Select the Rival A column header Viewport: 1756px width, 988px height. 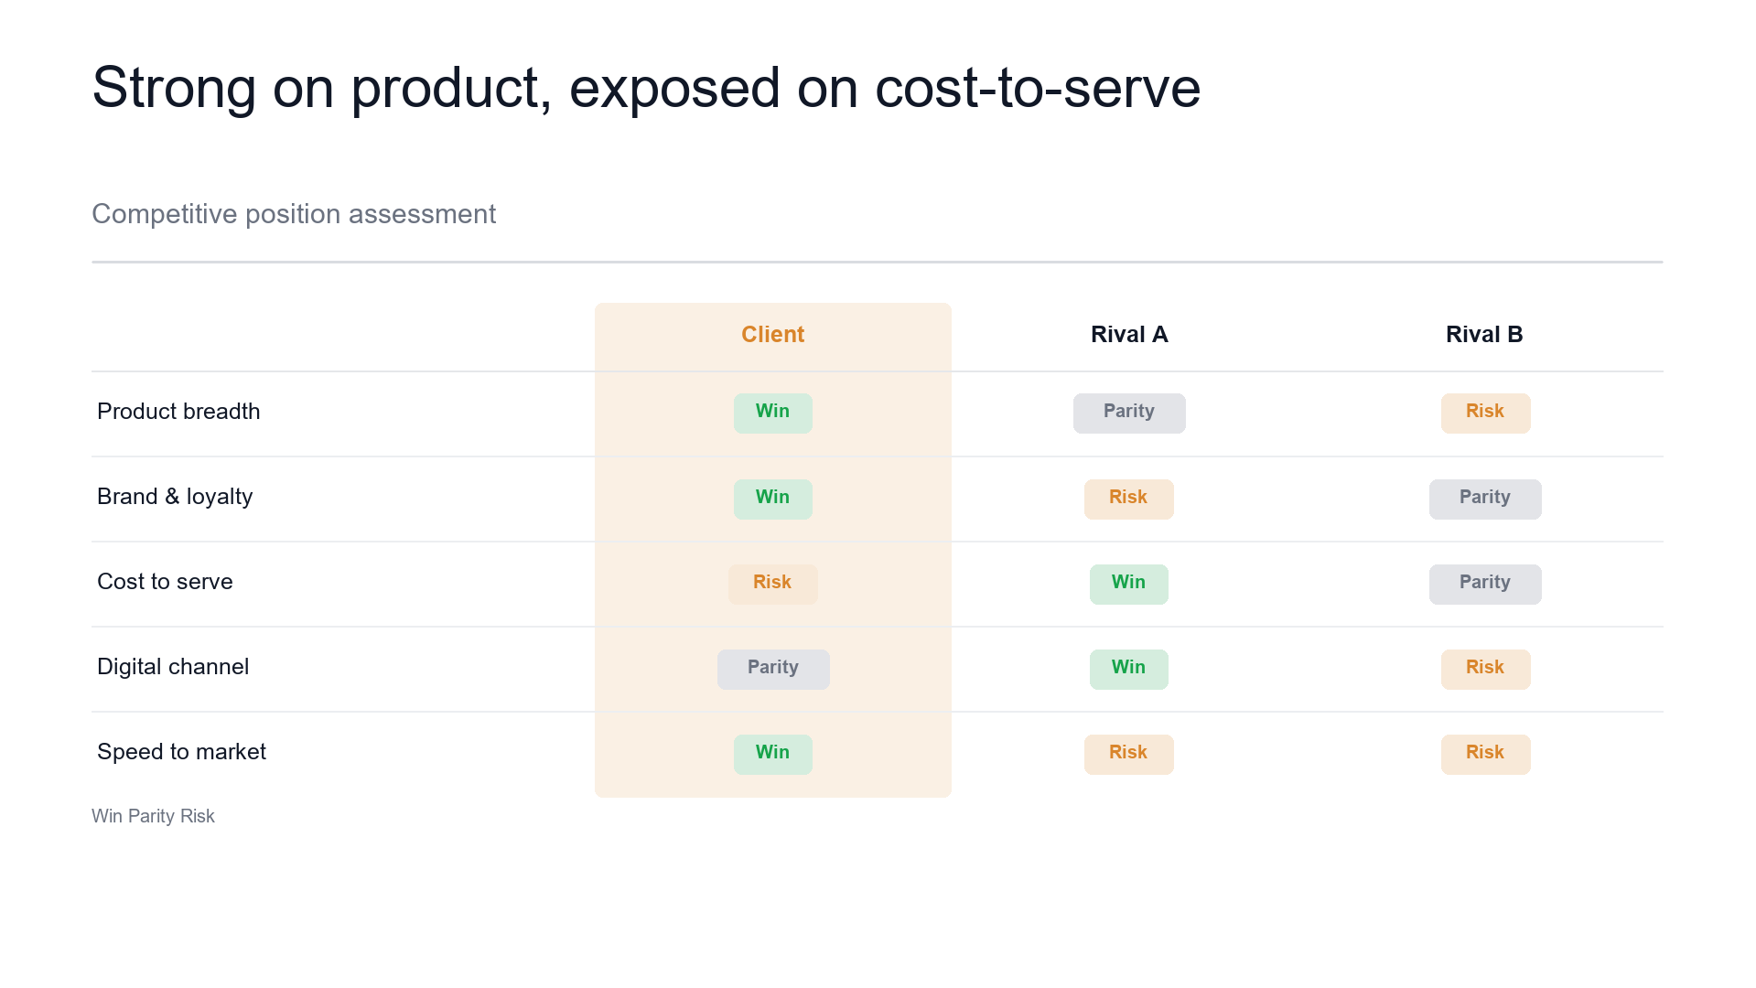pos(1129,335)
